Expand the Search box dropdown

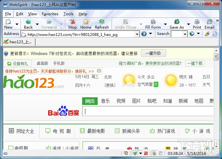[x=185, y=34]
